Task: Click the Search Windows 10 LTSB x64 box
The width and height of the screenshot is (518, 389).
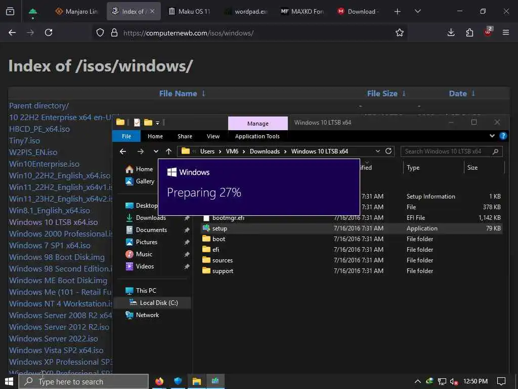Action: coord(451,151)
